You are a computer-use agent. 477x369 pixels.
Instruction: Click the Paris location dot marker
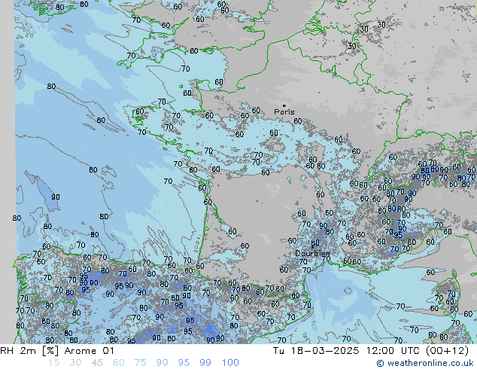[284, 105]
